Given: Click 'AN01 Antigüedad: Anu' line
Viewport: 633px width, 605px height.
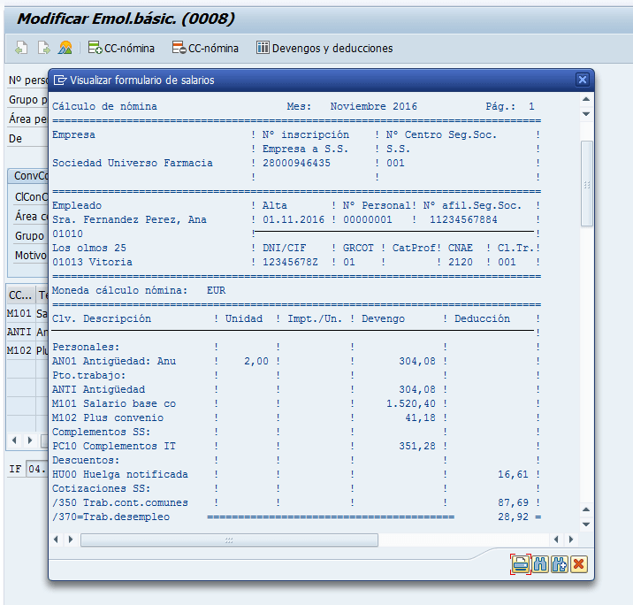Looking at the screenshot, I should [114, 361].
